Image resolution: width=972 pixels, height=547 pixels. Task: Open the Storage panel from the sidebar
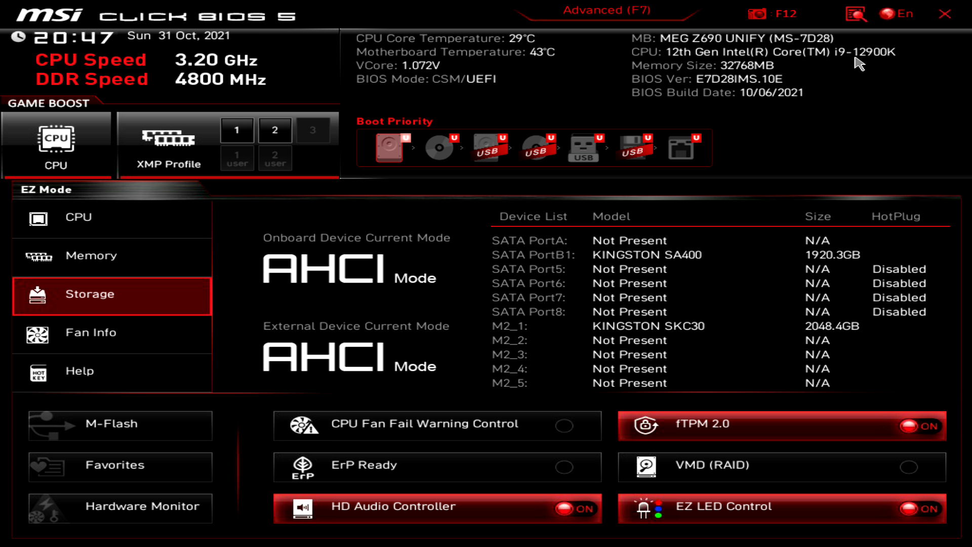pyautogui.click(x=90, y=294)
